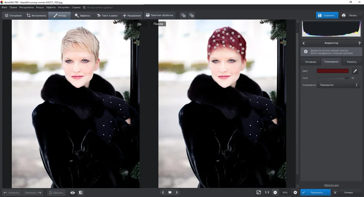Go to the previous photo arrow

point(163,192)
